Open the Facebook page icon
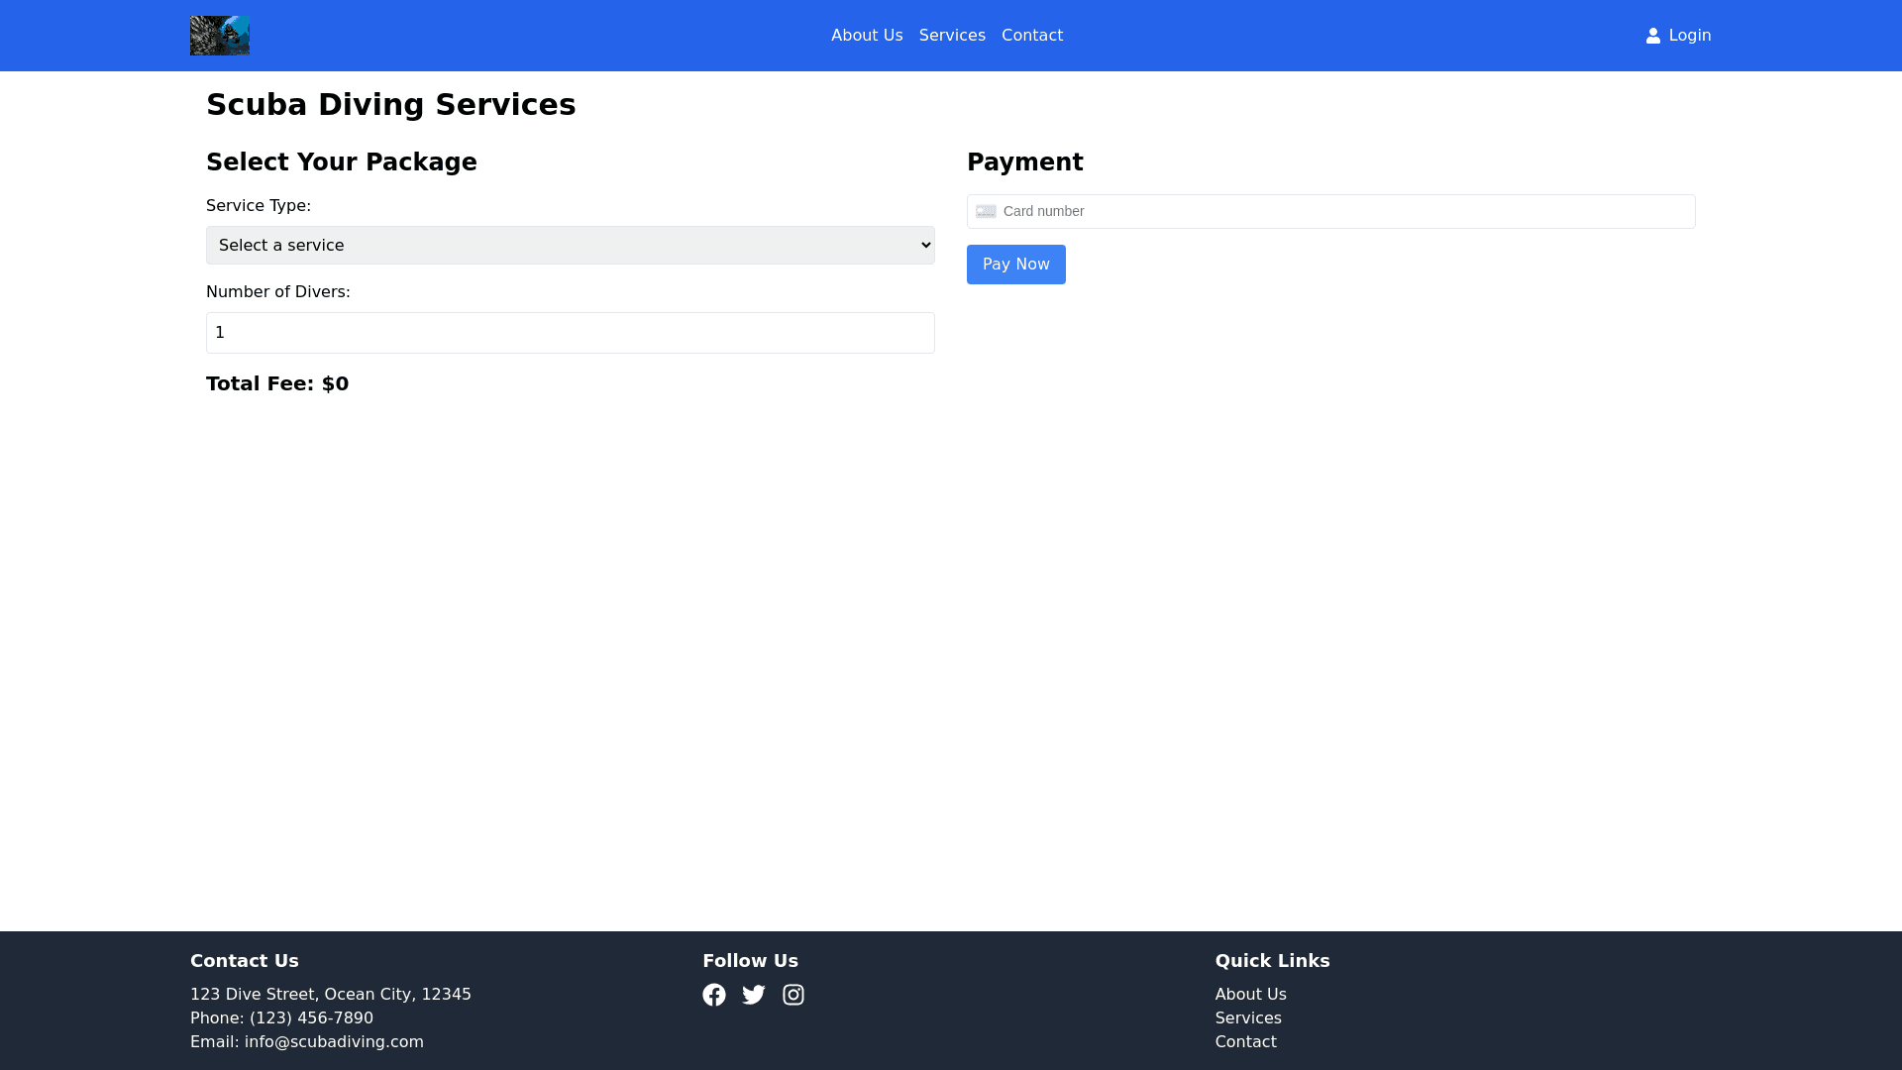 713,995
